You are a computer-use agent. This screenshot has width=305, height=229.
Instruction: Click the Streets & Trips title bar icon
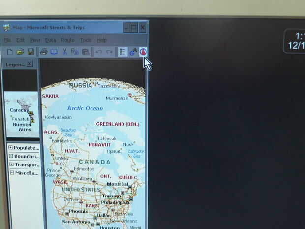click(6, 27)
